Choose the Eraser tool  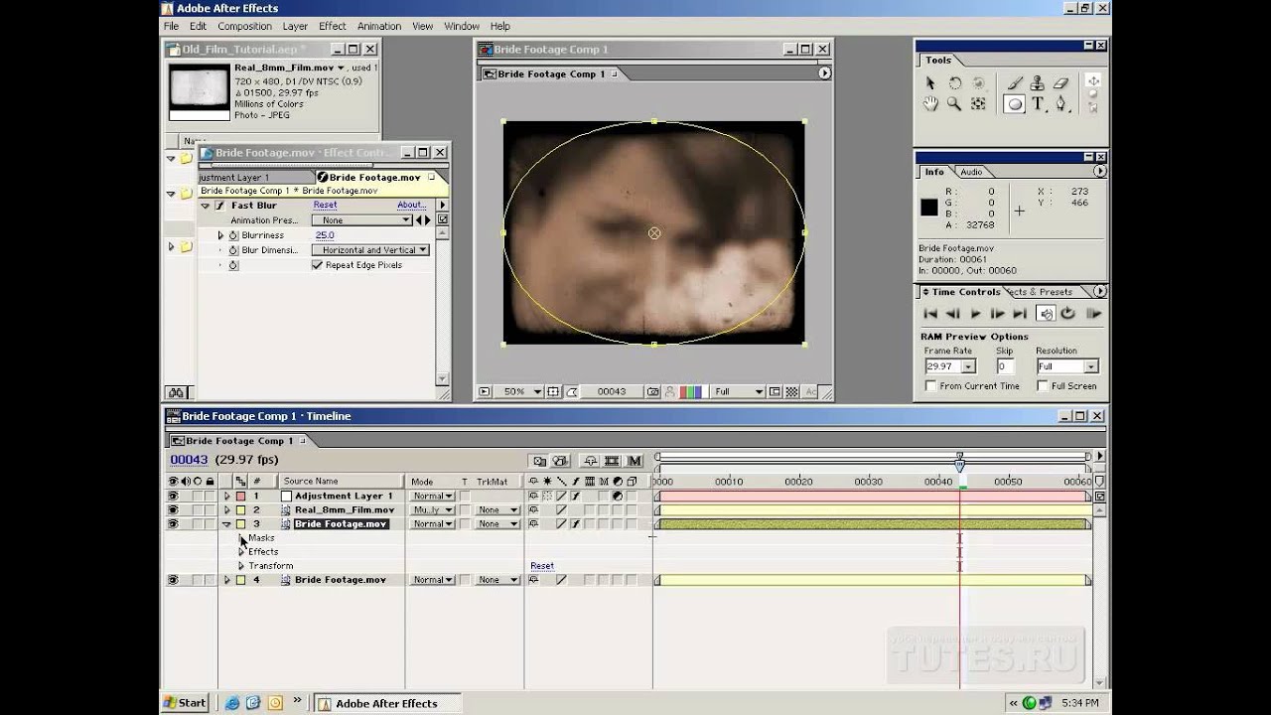point(1060,83)
